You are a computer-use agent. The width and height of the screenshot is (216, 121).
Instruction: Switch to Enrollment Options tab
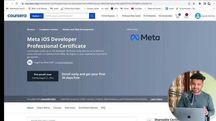tap(88, 108)
